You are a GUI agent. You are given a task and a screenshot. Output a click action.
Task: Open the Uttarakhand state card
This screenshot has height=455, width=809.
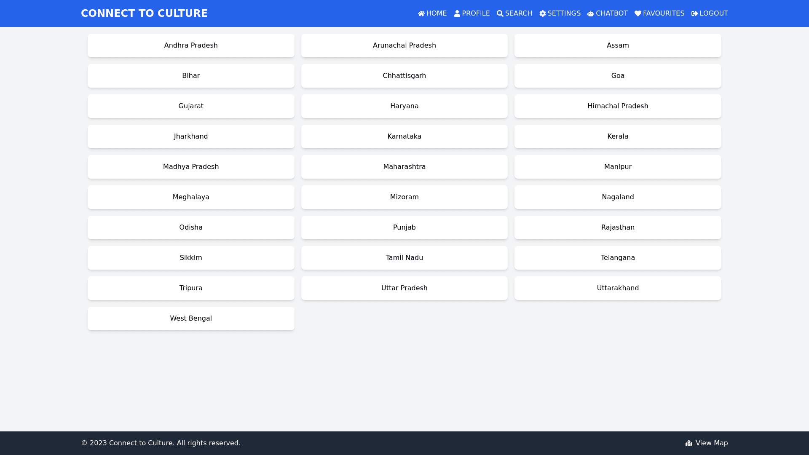pyautogui.click(x=618, y=288)
